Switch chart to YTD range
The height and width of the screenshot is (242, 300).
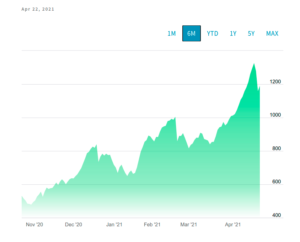212,34
